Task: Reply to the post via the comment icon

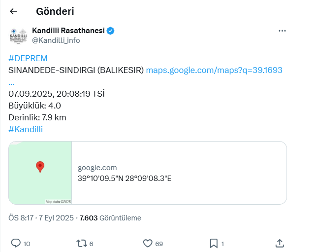Action: 16,243
